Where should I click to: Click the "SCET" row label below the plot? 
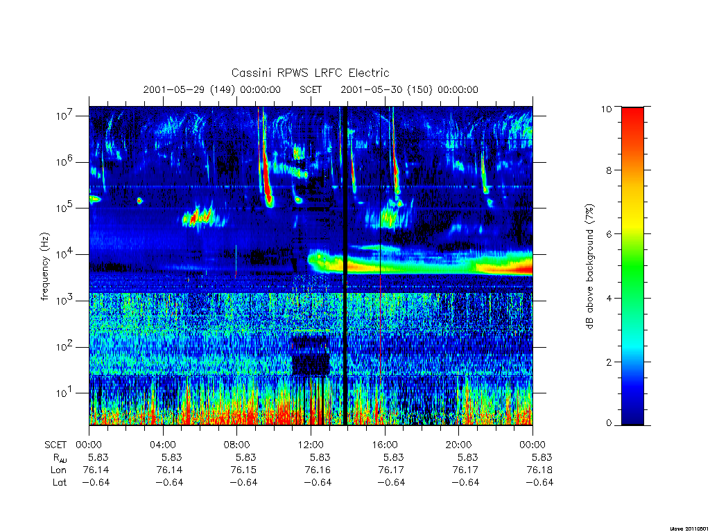click(55, 445)
